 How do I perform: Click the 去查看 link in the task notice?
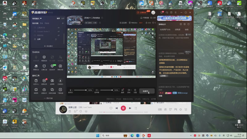click(164, 76)
